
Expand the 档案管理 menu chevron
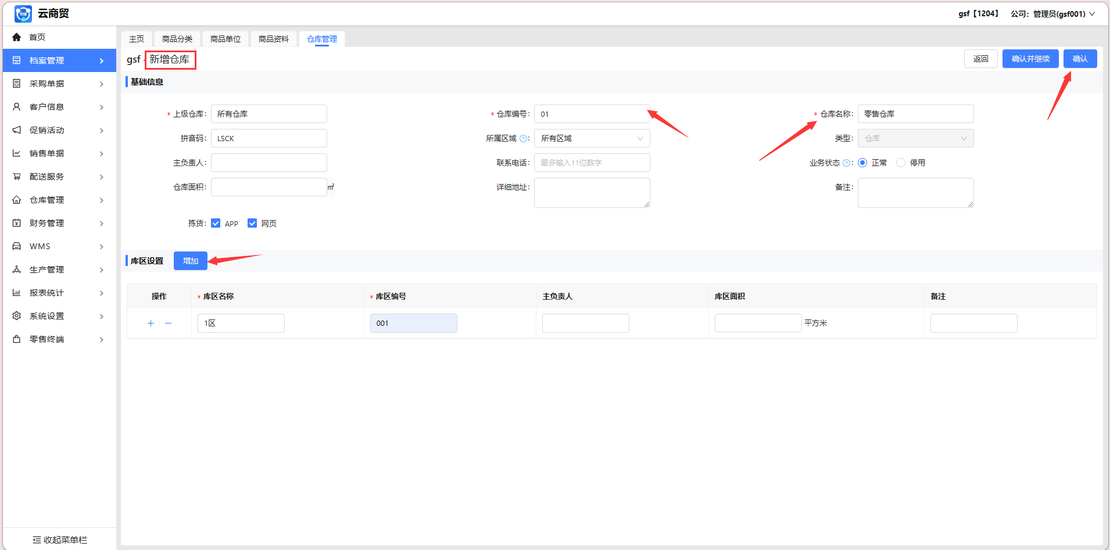tap(102, 61)
